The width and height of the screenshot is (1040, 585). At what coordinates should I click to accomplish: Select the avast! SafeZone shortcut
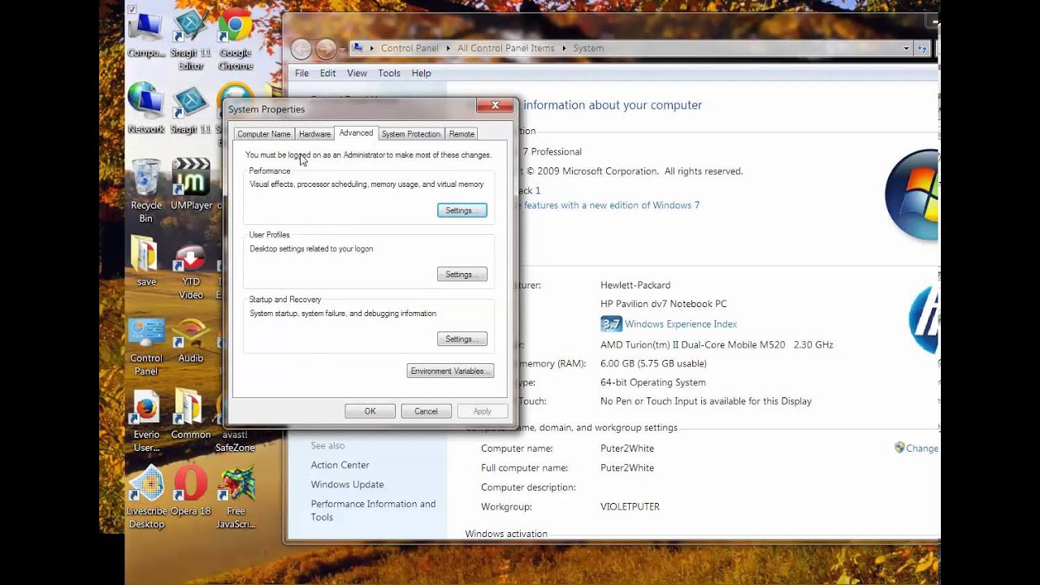tap(236, 441)
